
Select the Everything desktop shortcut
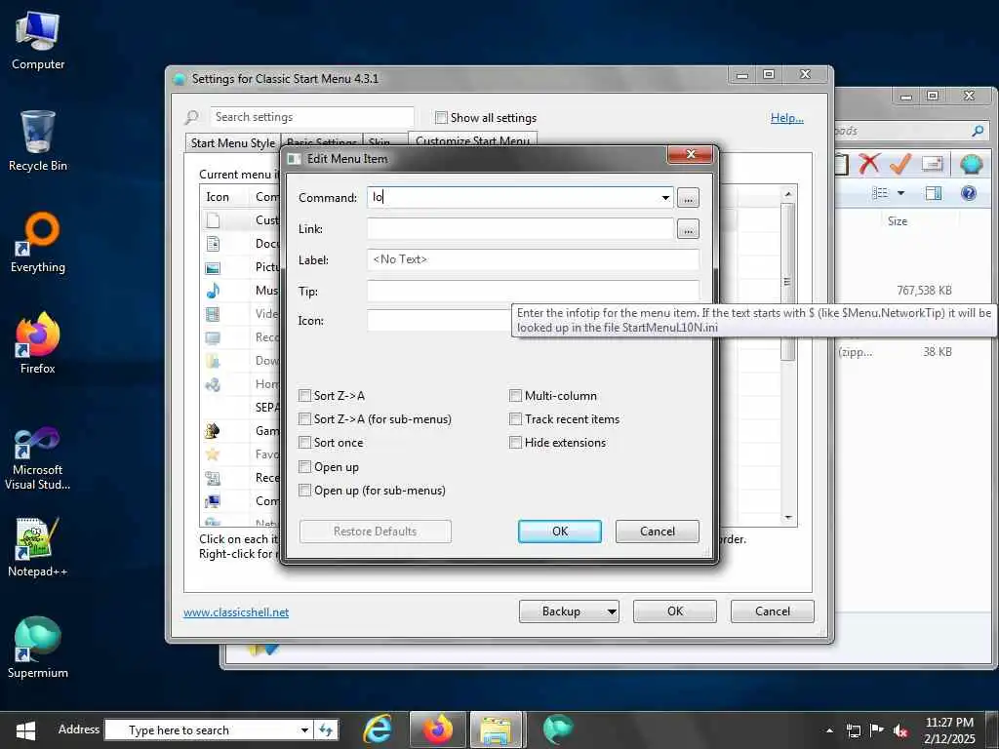(38, 243)
